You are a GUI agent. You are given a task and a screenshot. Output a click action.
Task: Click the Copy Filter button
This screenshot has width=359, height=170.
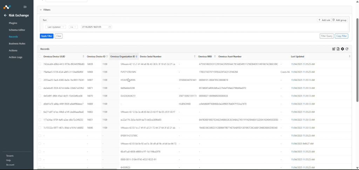coord(341,36)
